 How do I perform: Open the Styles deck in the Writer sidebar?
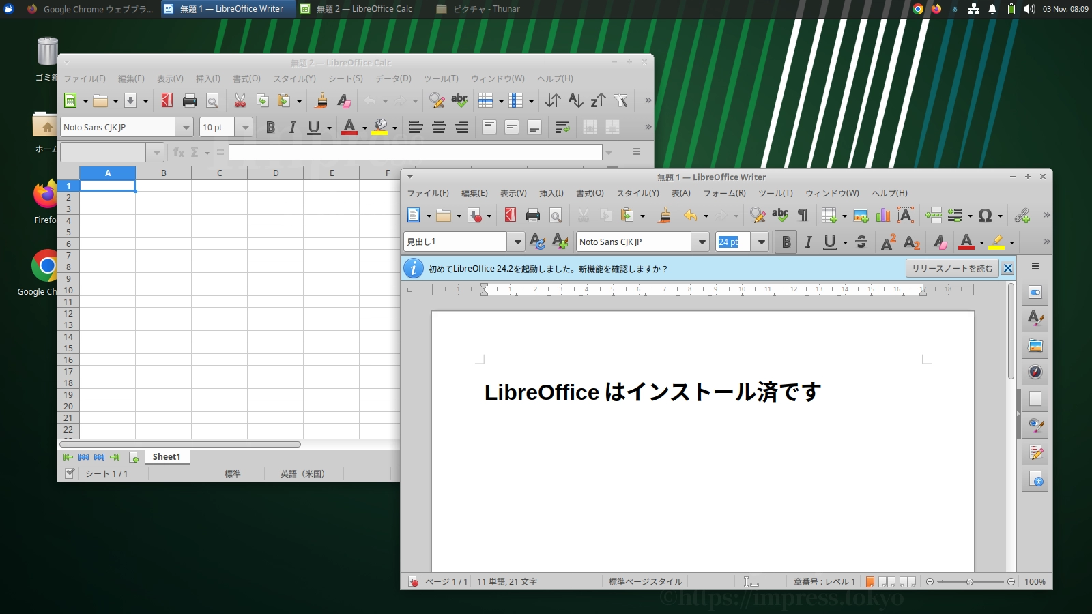[1035, 318]
